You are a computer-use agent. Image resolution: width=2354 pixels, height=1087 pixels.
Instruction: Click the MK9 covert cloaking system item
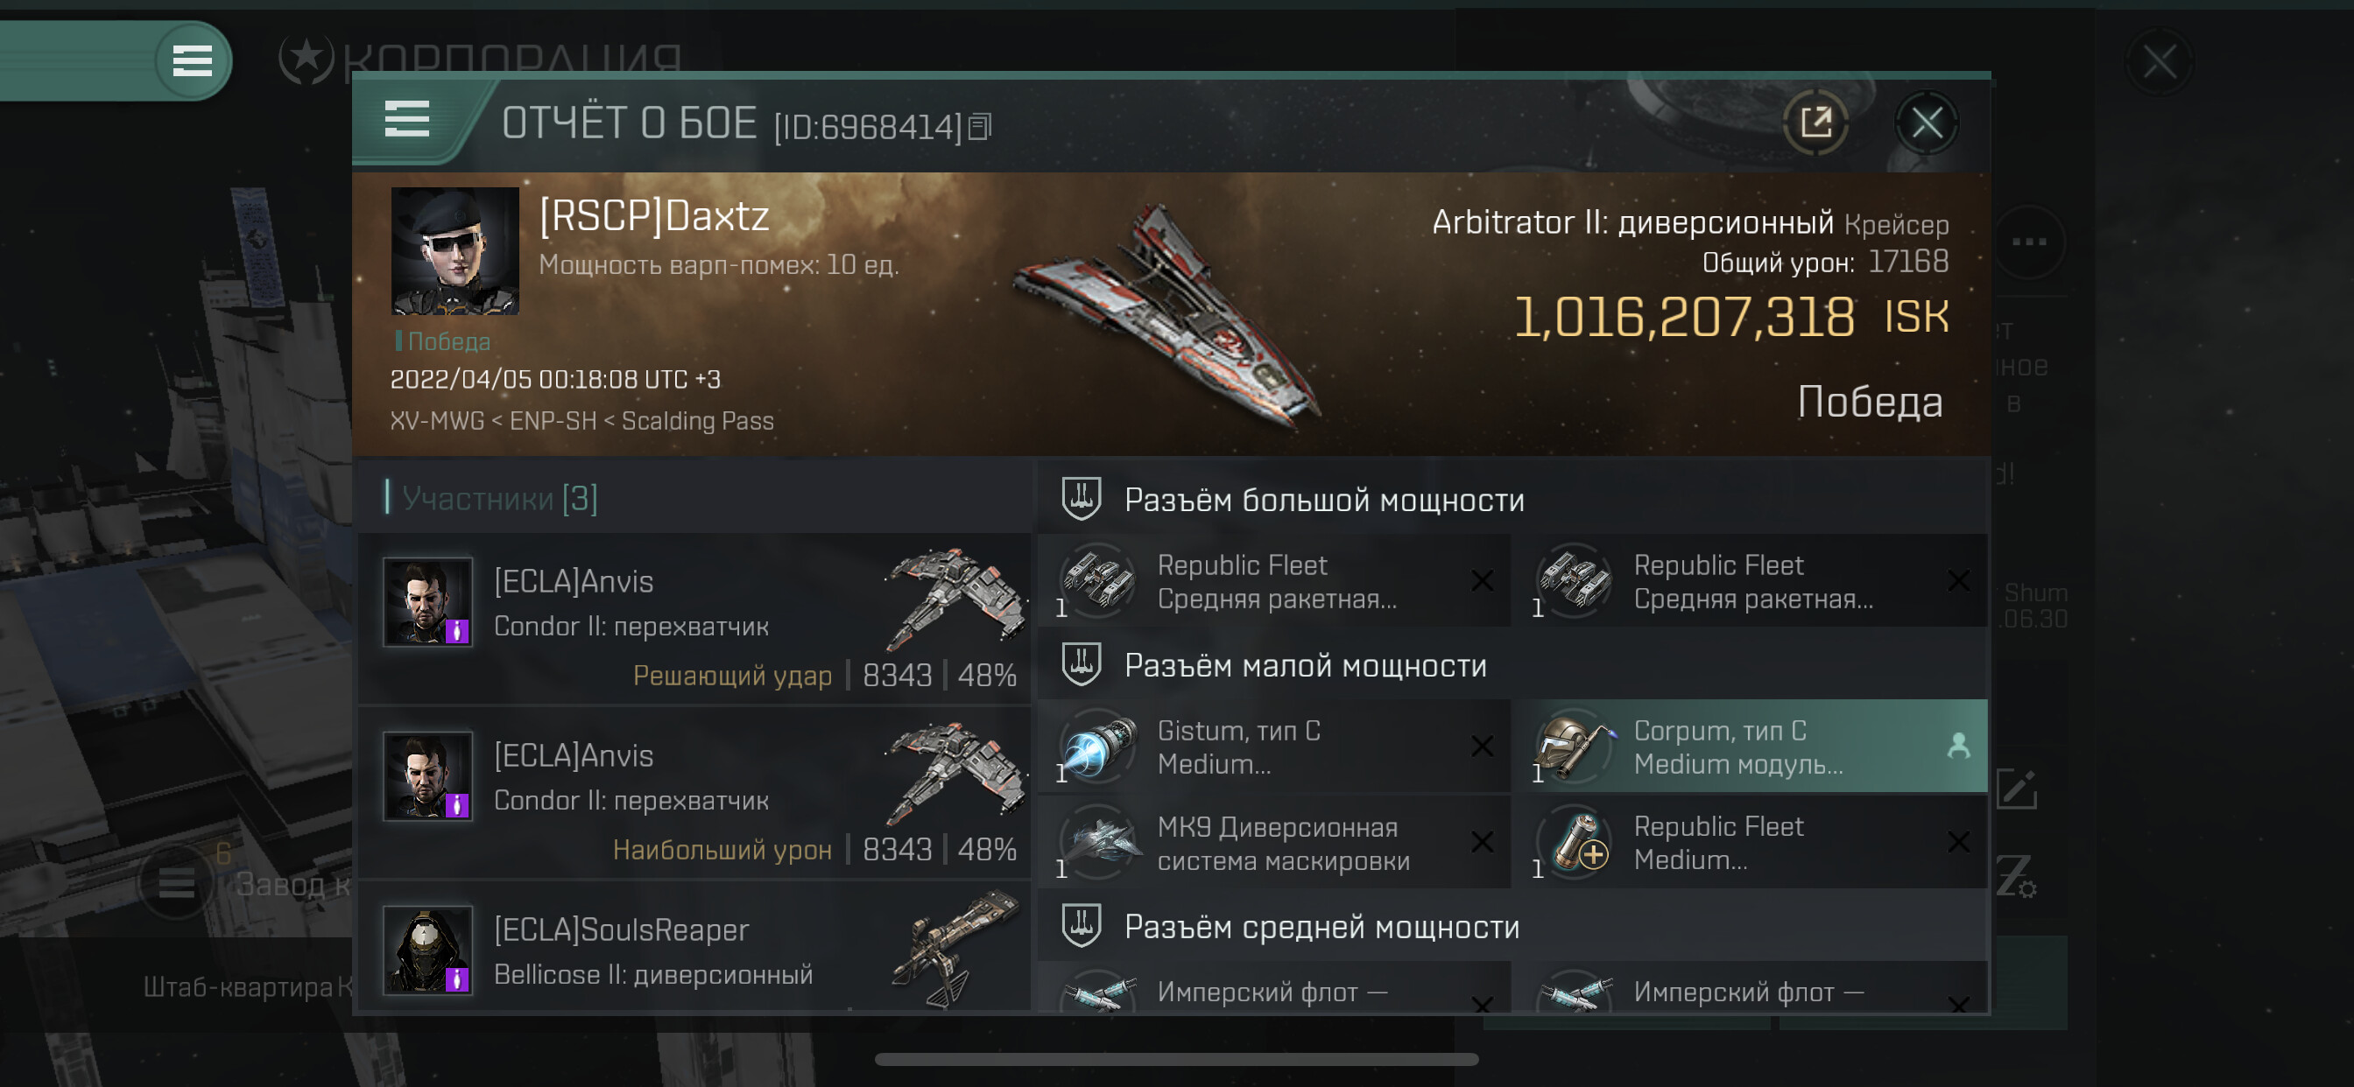1274,842
